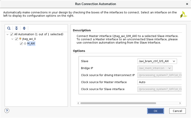Uncheck the M_AXI checkbox

pos(21,44)
